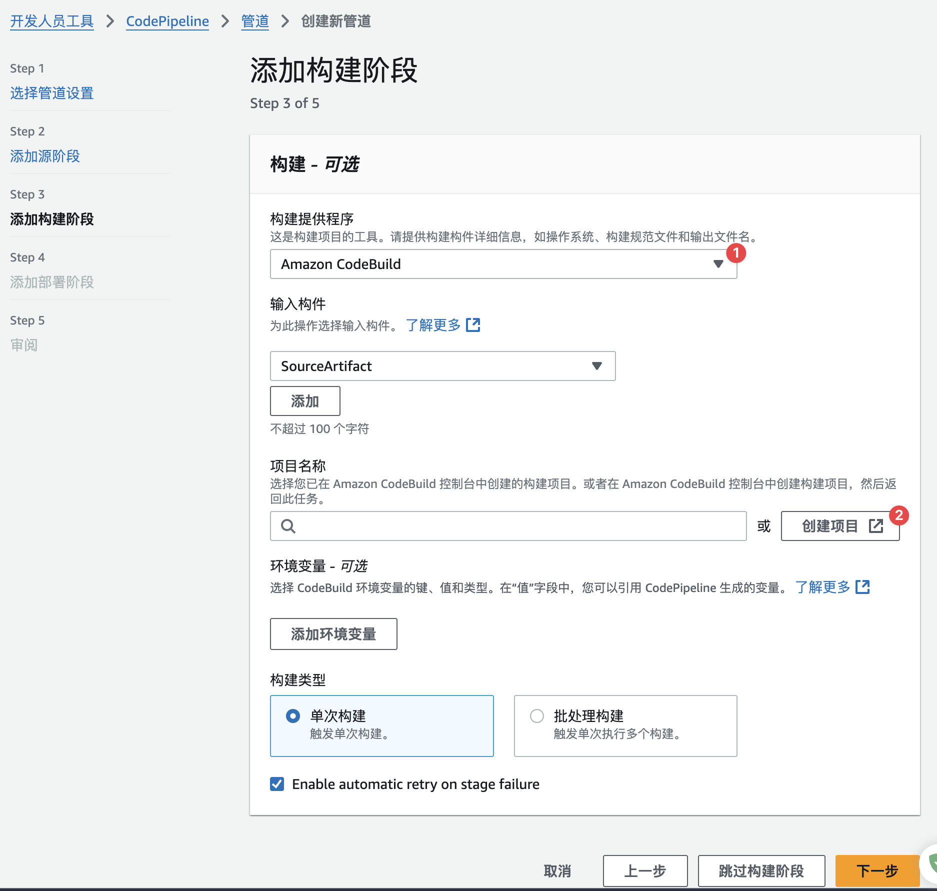The height and width of the screenshot is (891, 937).
Task: Open Step 2 添加源阶段
Action: [45, 156]
